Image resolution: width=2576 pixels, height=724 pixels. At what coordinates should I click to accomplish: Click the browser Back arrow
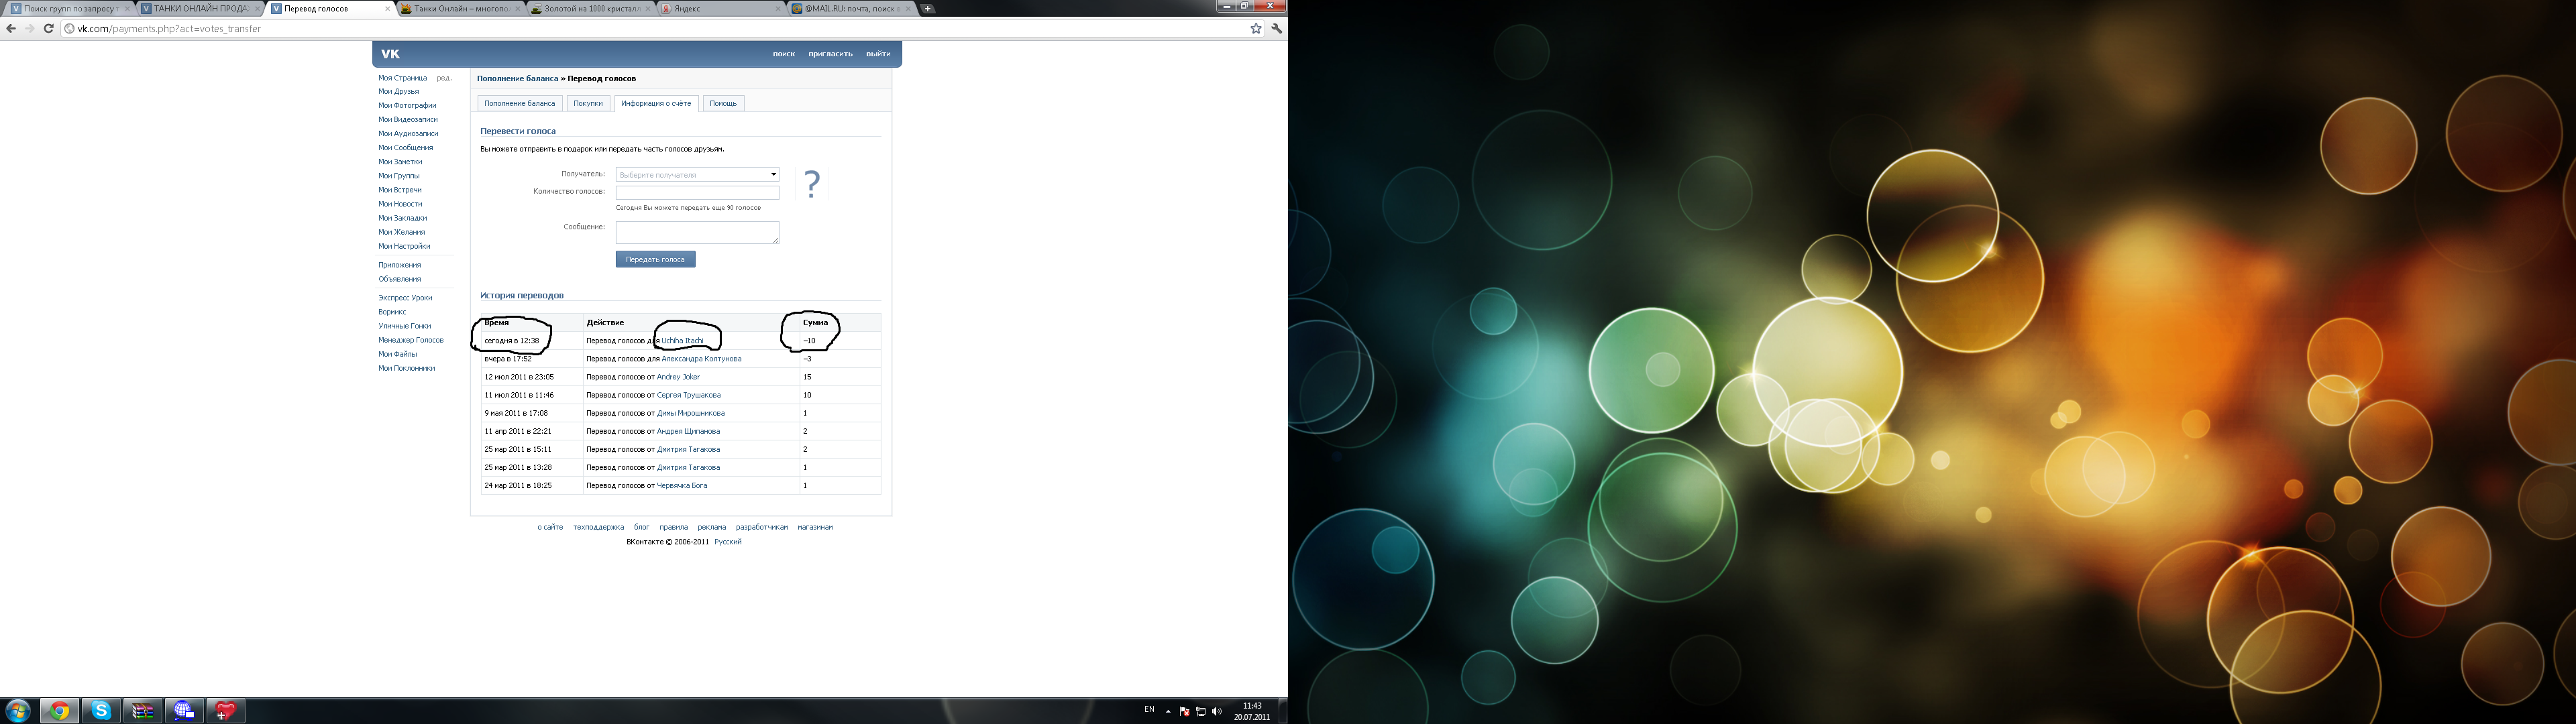(11, 28)
